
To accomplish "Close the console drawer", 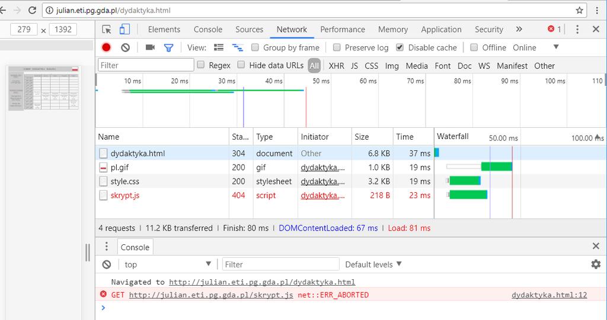I will click(596, 246).
